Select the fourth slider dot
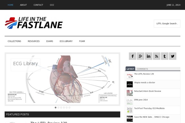This screenshot has height=123, width=185. click(64, 107)
